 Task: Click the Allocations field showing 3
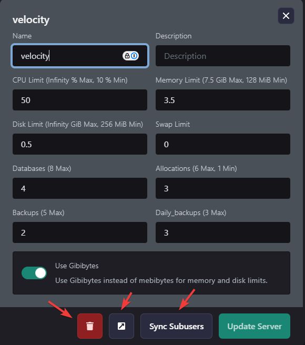222,188
